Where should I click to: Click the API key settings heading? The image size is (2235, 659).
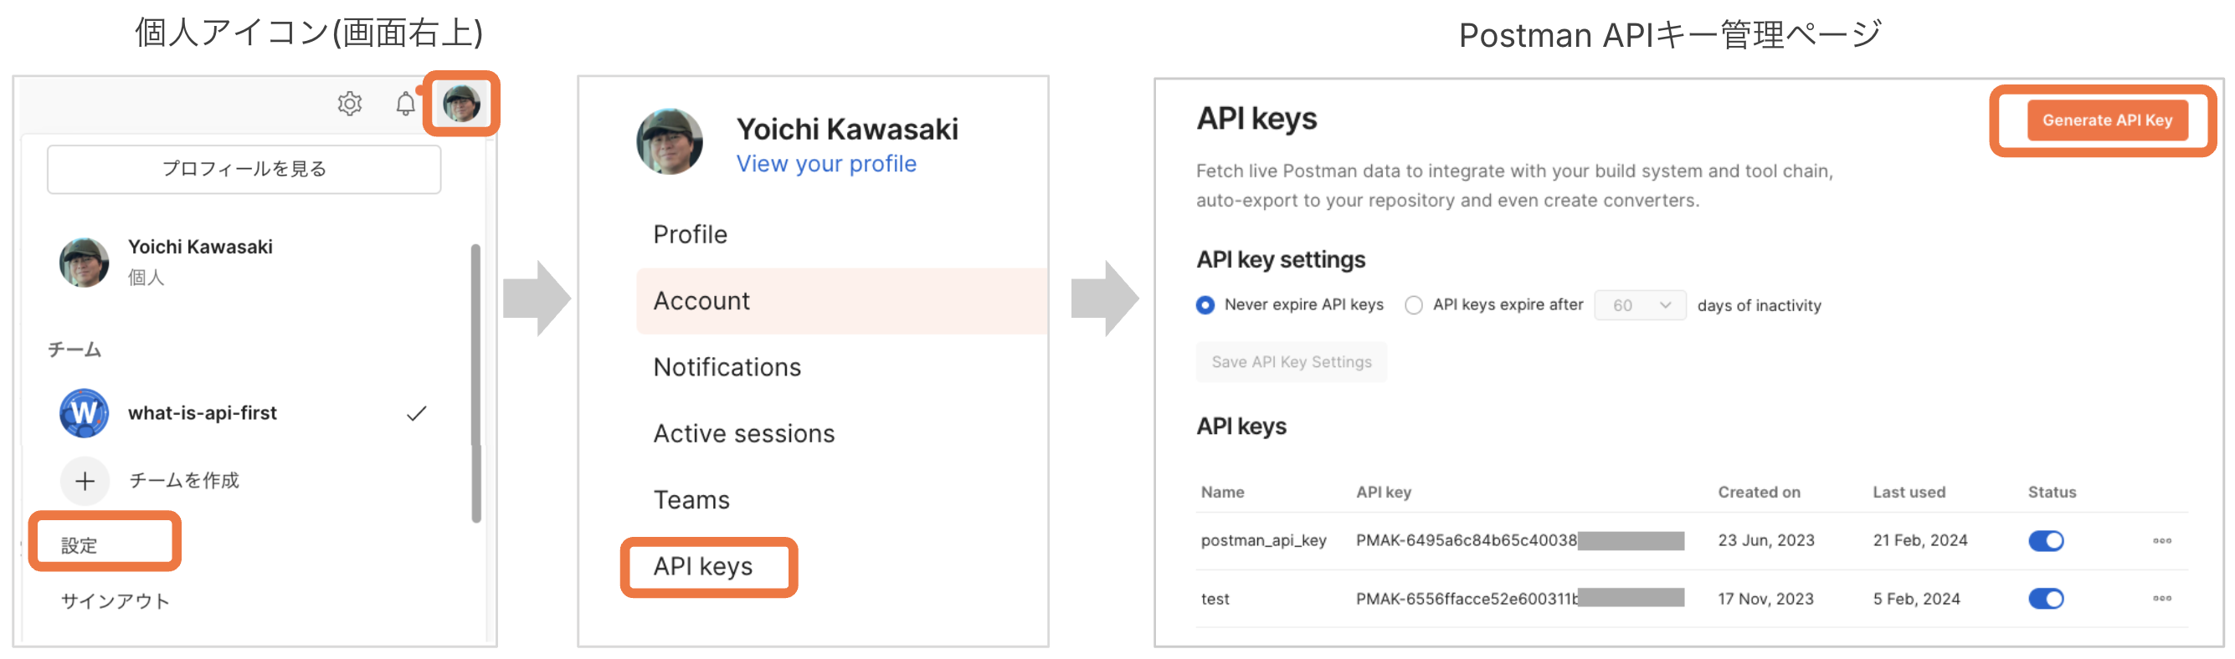[1281, 260]
